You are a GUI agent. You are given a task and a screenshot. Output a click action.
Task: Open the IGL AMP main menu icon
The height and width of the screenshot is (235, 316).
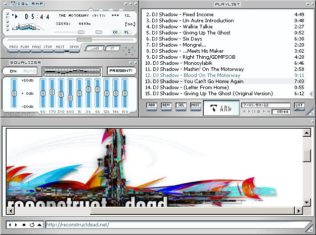[13, 4]
